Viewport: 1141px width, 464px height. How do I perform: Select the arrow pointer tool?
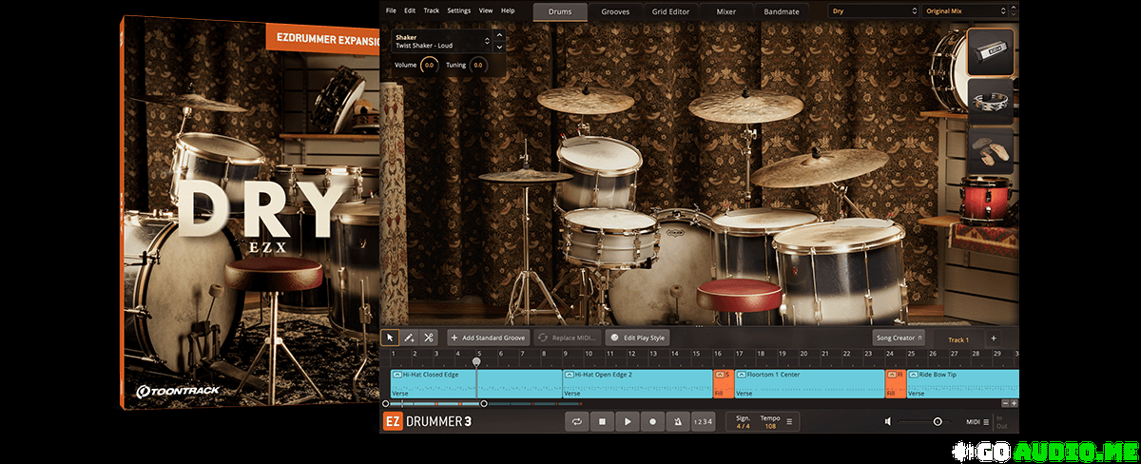pyautogui.click(x=390, y=338)
